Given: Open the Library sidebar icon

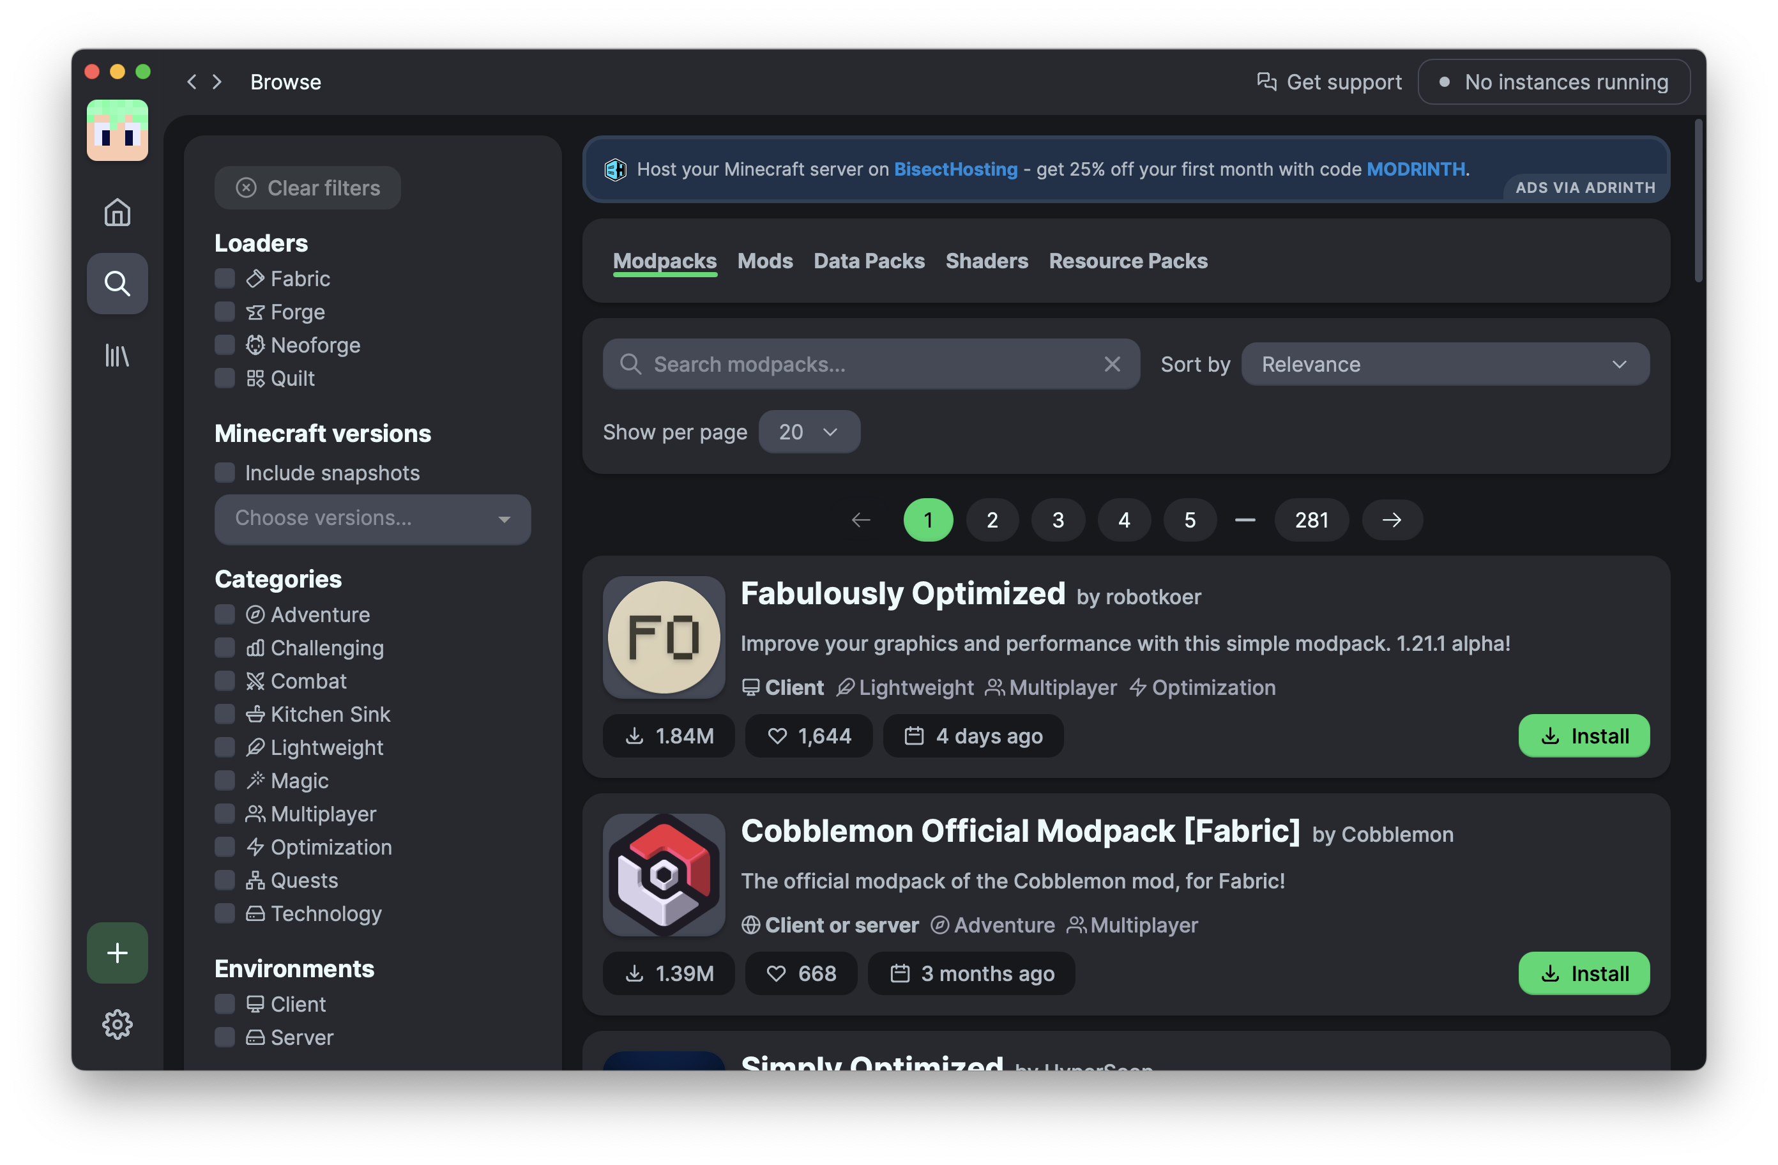Looking at the screenshot, I should tap(118, 355).
